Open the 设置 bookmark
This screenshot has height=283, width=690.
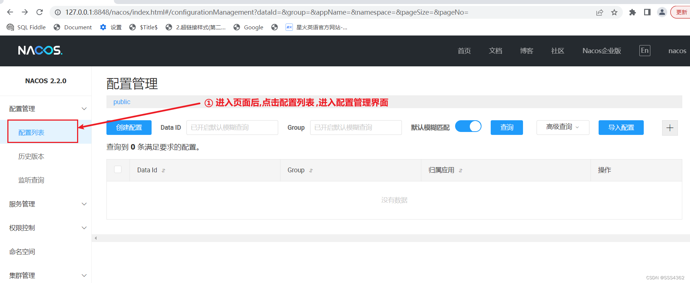[x=111, y=27]
